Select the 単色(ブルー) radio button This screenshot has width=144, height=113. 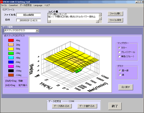pyautogui.click(x=119, y=56)
